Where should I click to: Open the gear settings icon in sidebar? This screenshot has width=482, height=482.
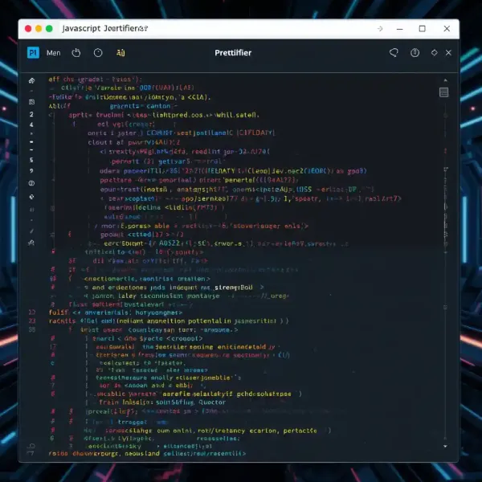click(x=31, y=197)
